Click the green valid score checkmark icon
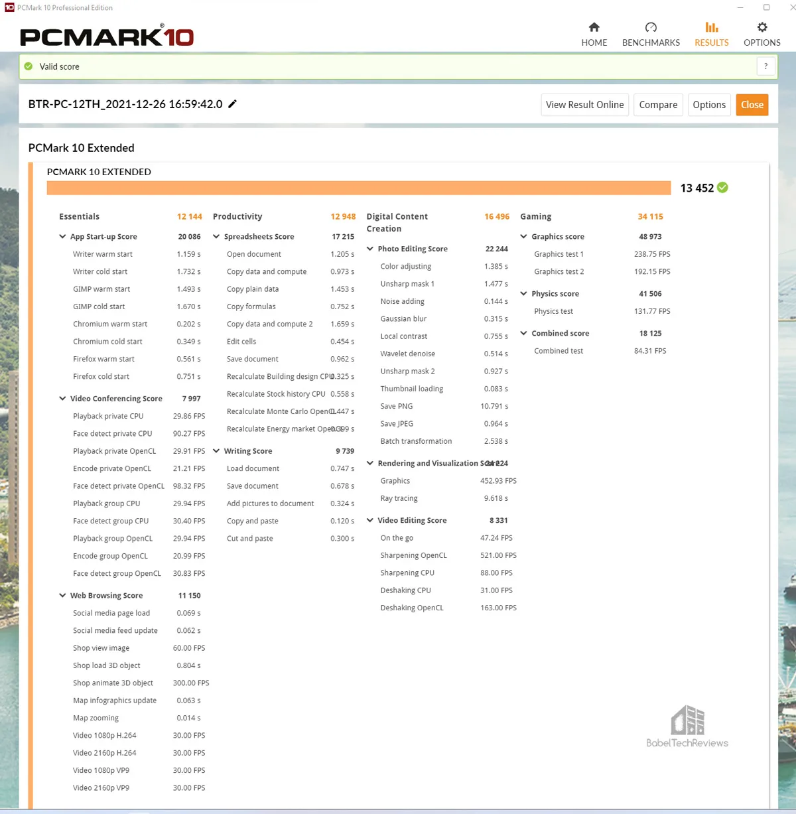The image size is (796, 814). (x=29, y=66)
